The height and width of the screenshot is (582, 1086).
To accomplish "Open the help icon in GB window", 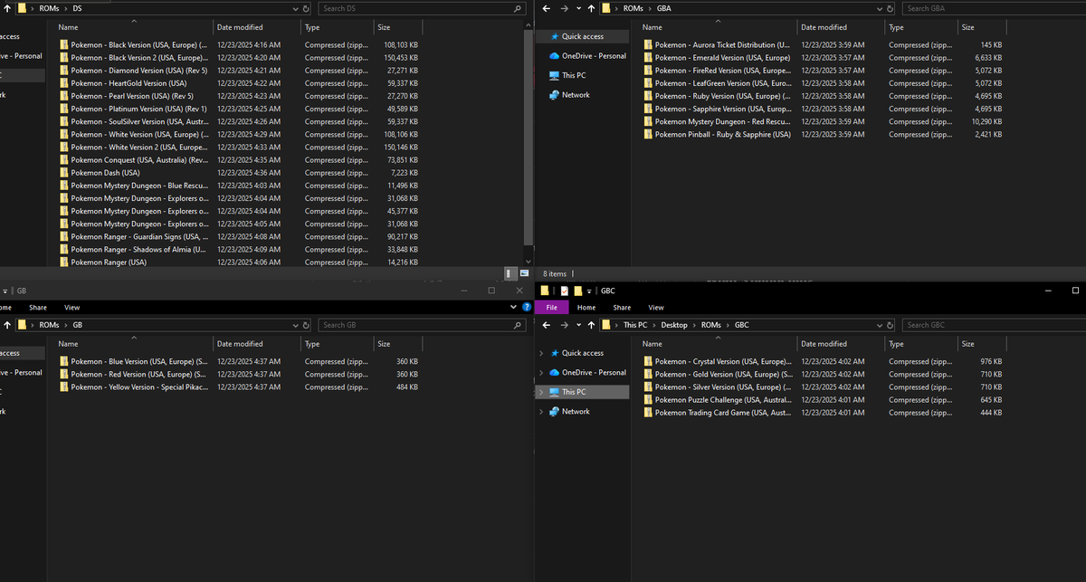I will [526, 307].
